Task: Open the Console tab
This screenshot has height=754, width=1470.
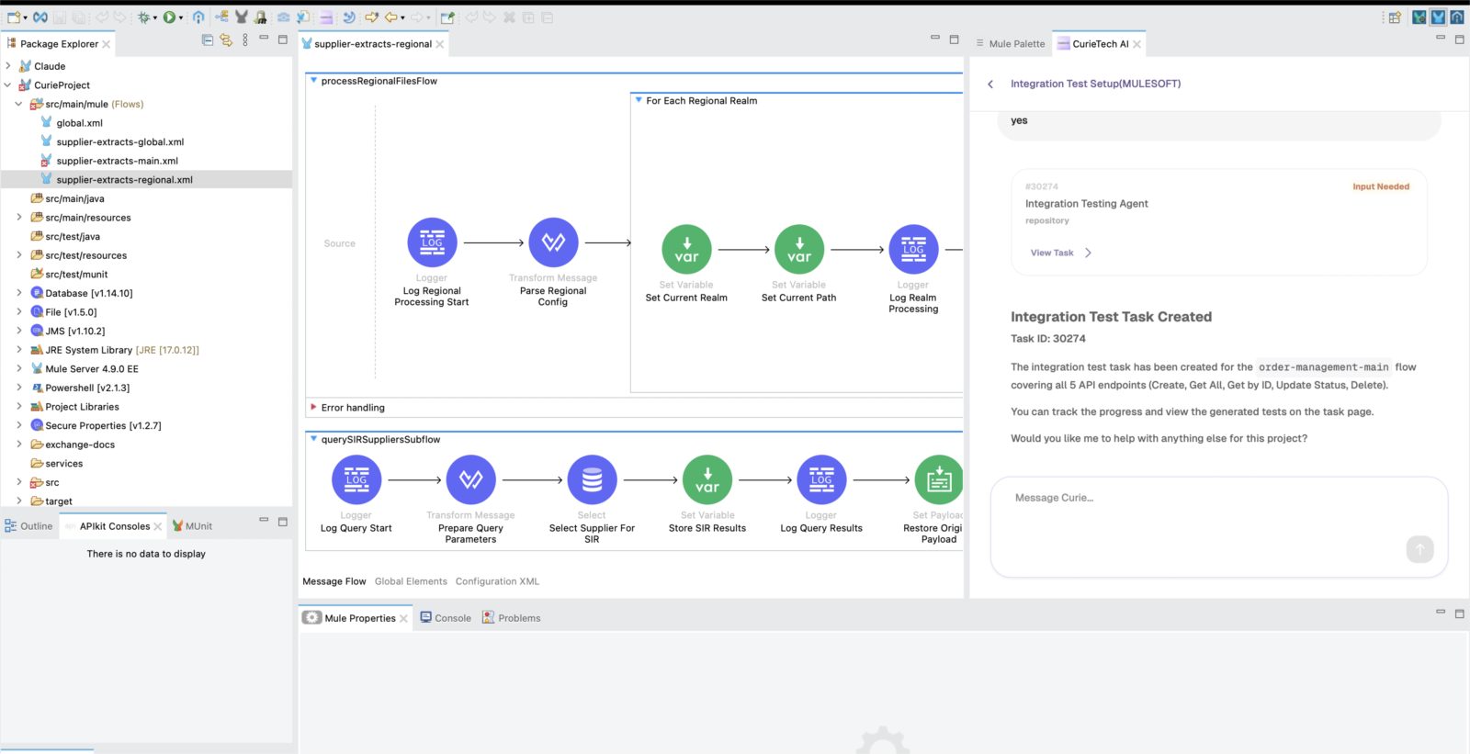Action: (x=446, y=618)
